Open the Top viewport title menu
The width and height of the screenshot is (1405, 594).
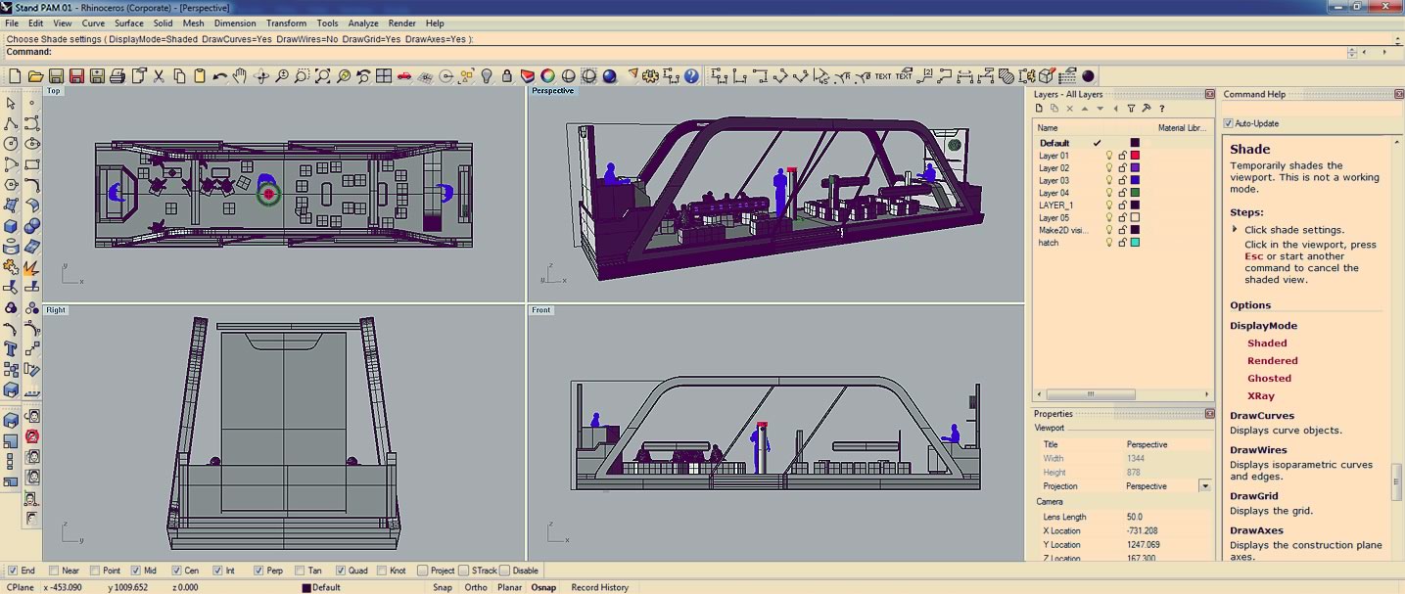pyautogui.click(x=54, y=91)
